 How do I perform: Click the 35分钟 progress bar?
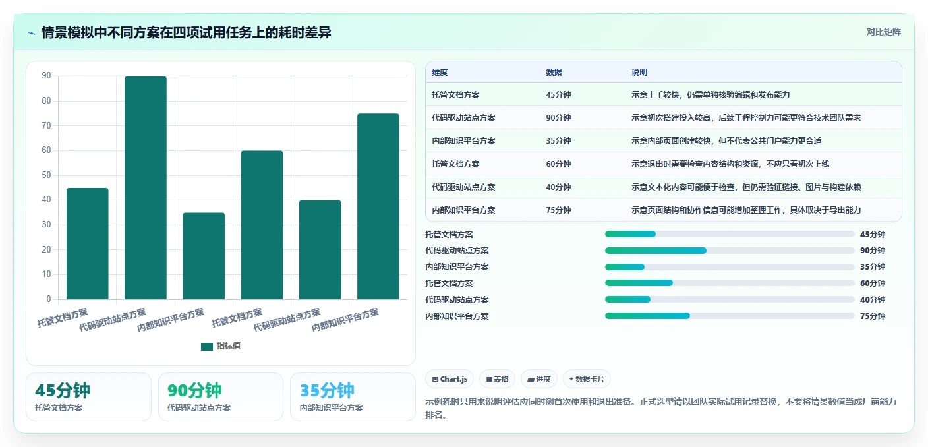coord(730,267)
